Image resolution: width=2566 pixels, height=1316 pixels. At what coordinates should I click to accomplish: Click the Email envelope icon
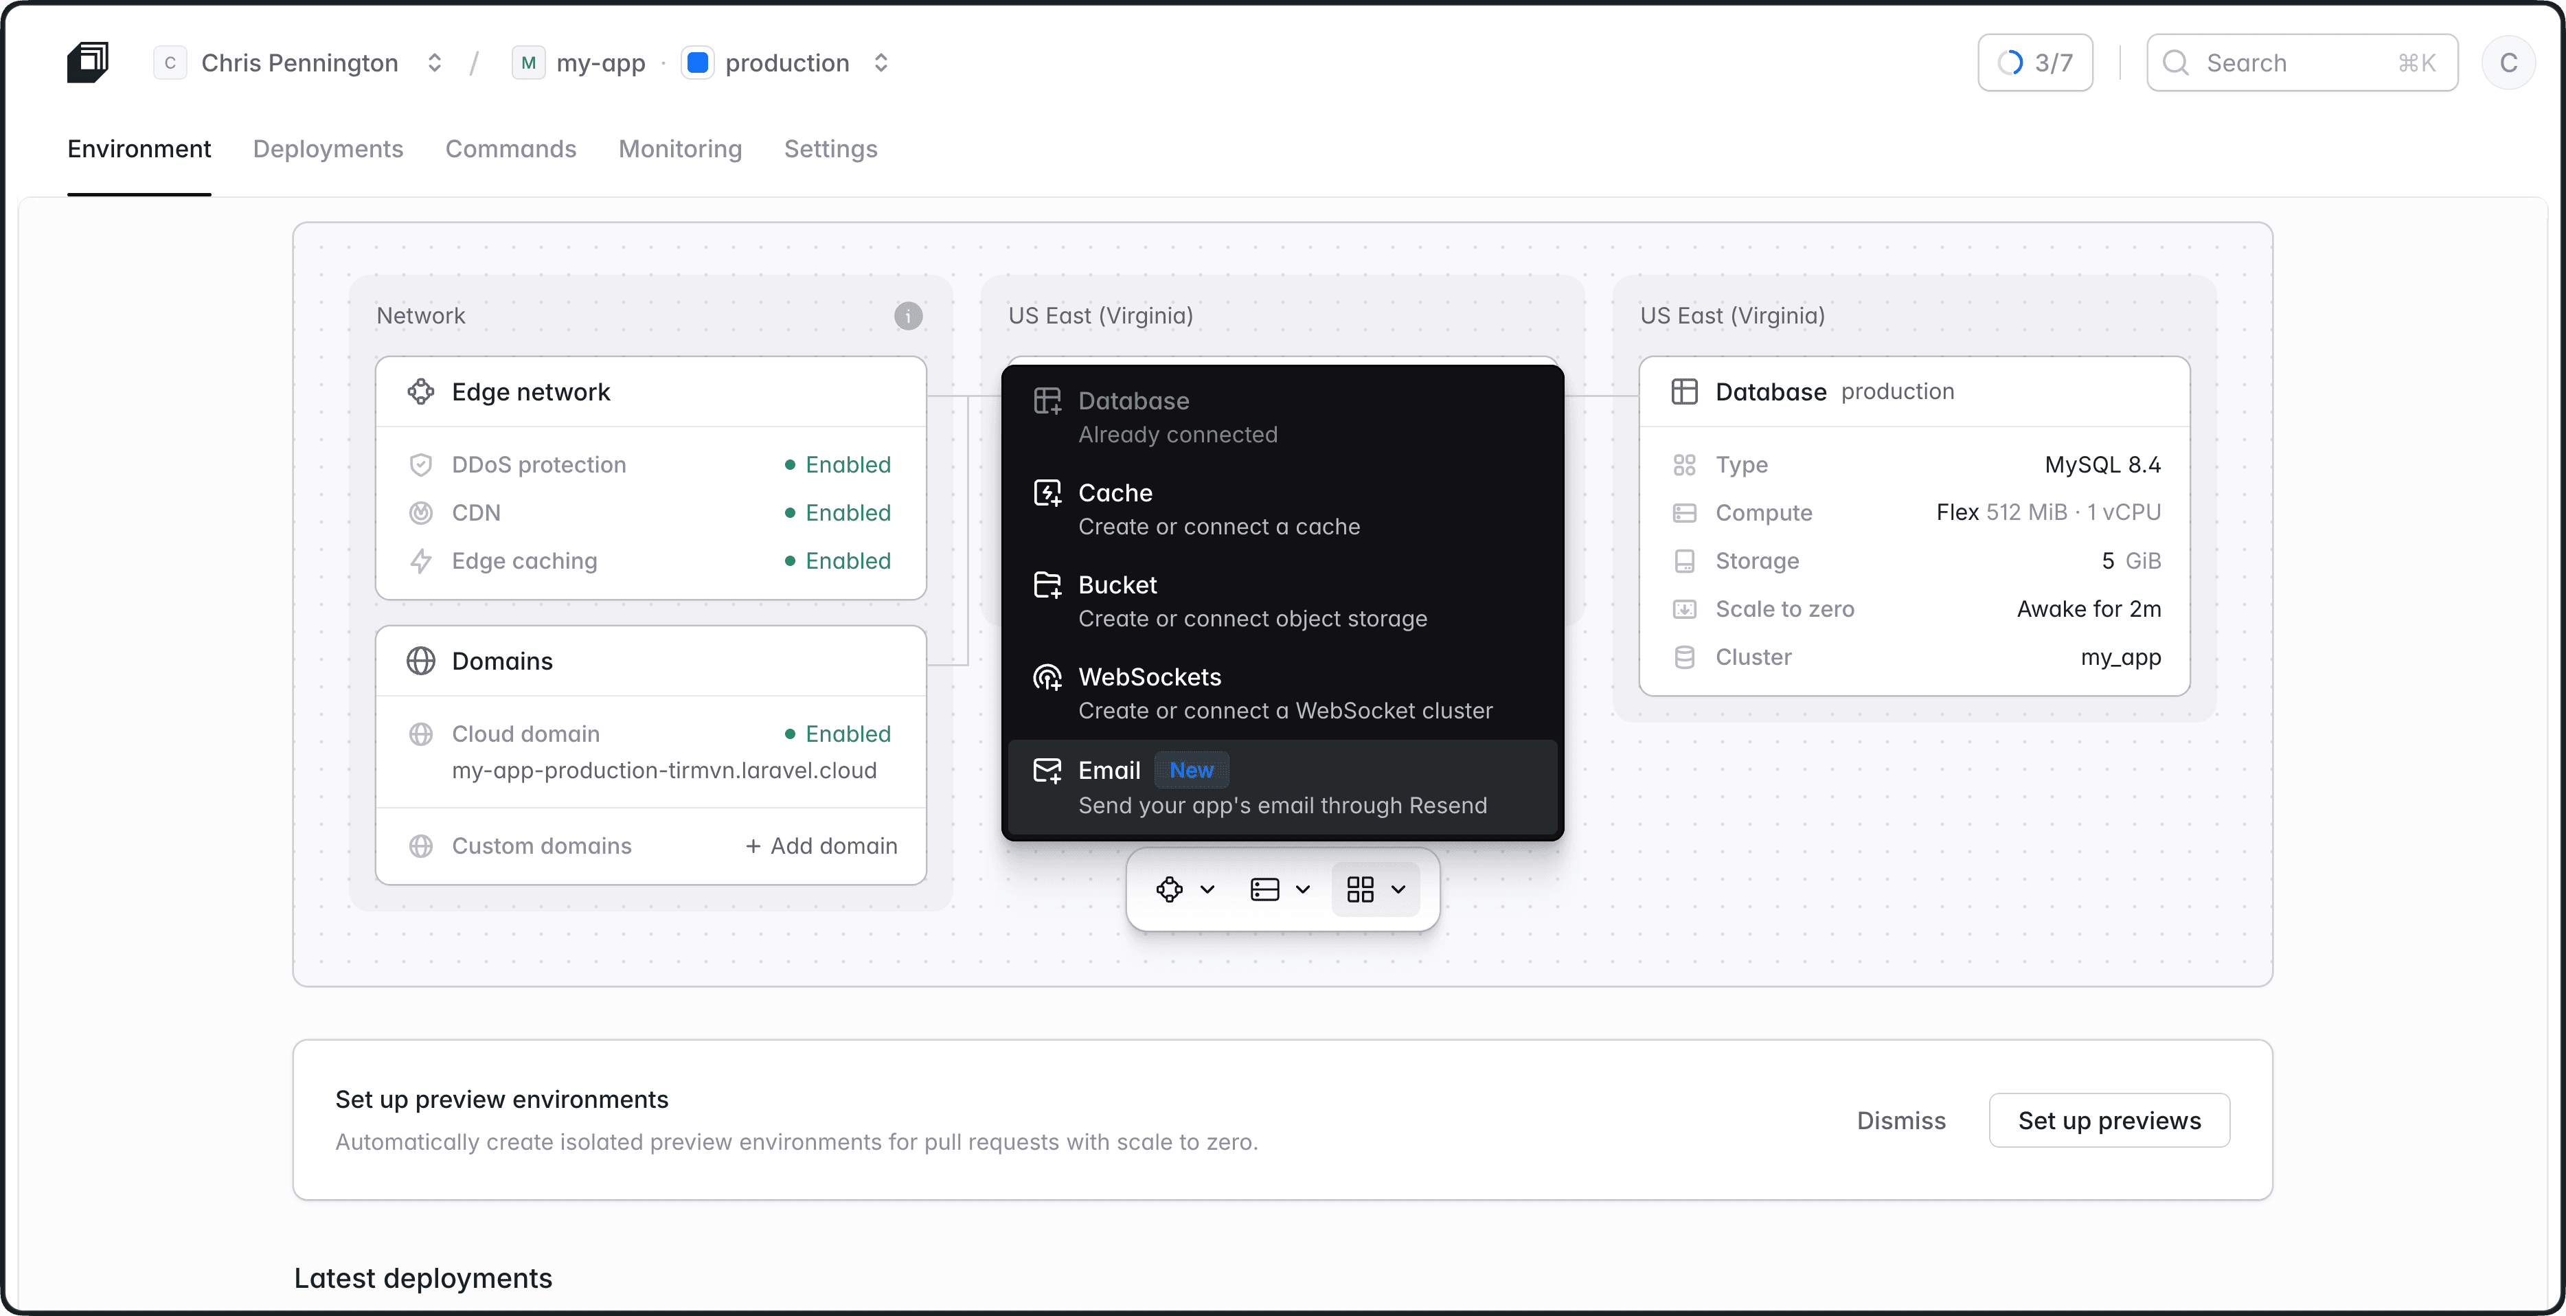click(1047, 770)
